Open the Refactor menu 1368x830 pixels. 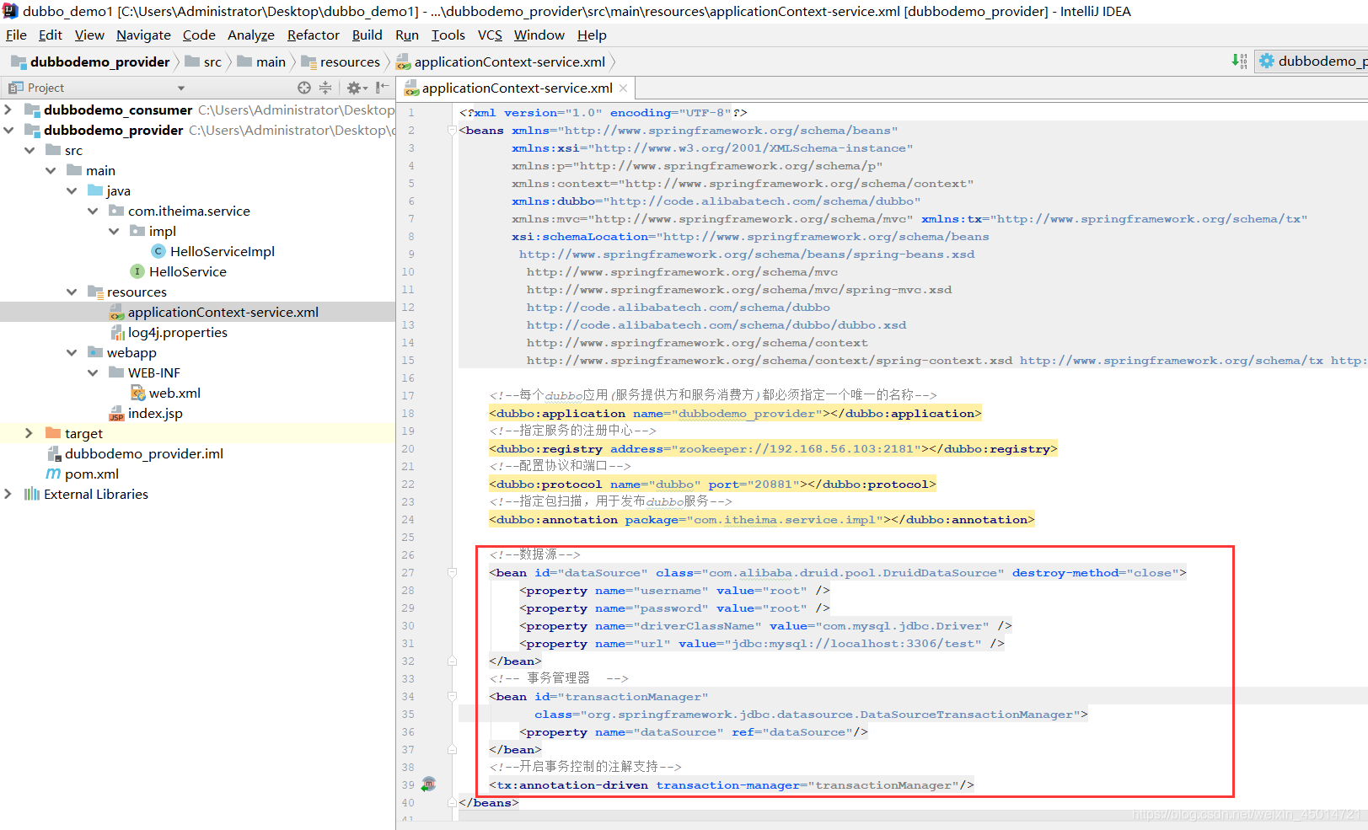pyautogui.click(x=314, y=35)
